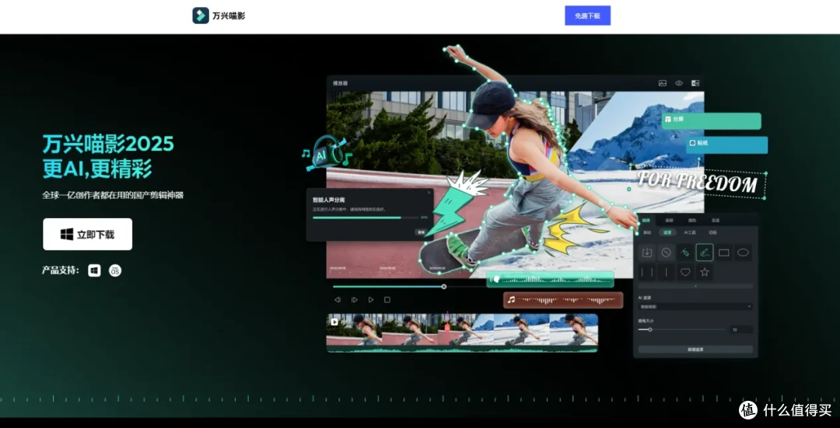Click the yellow burst sticker
Screen dimensions: 840x428
[572, 230]
